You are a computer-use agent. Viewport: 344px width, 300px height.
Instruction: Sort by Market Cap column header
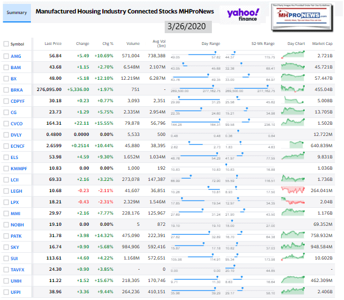pos(322,43)
